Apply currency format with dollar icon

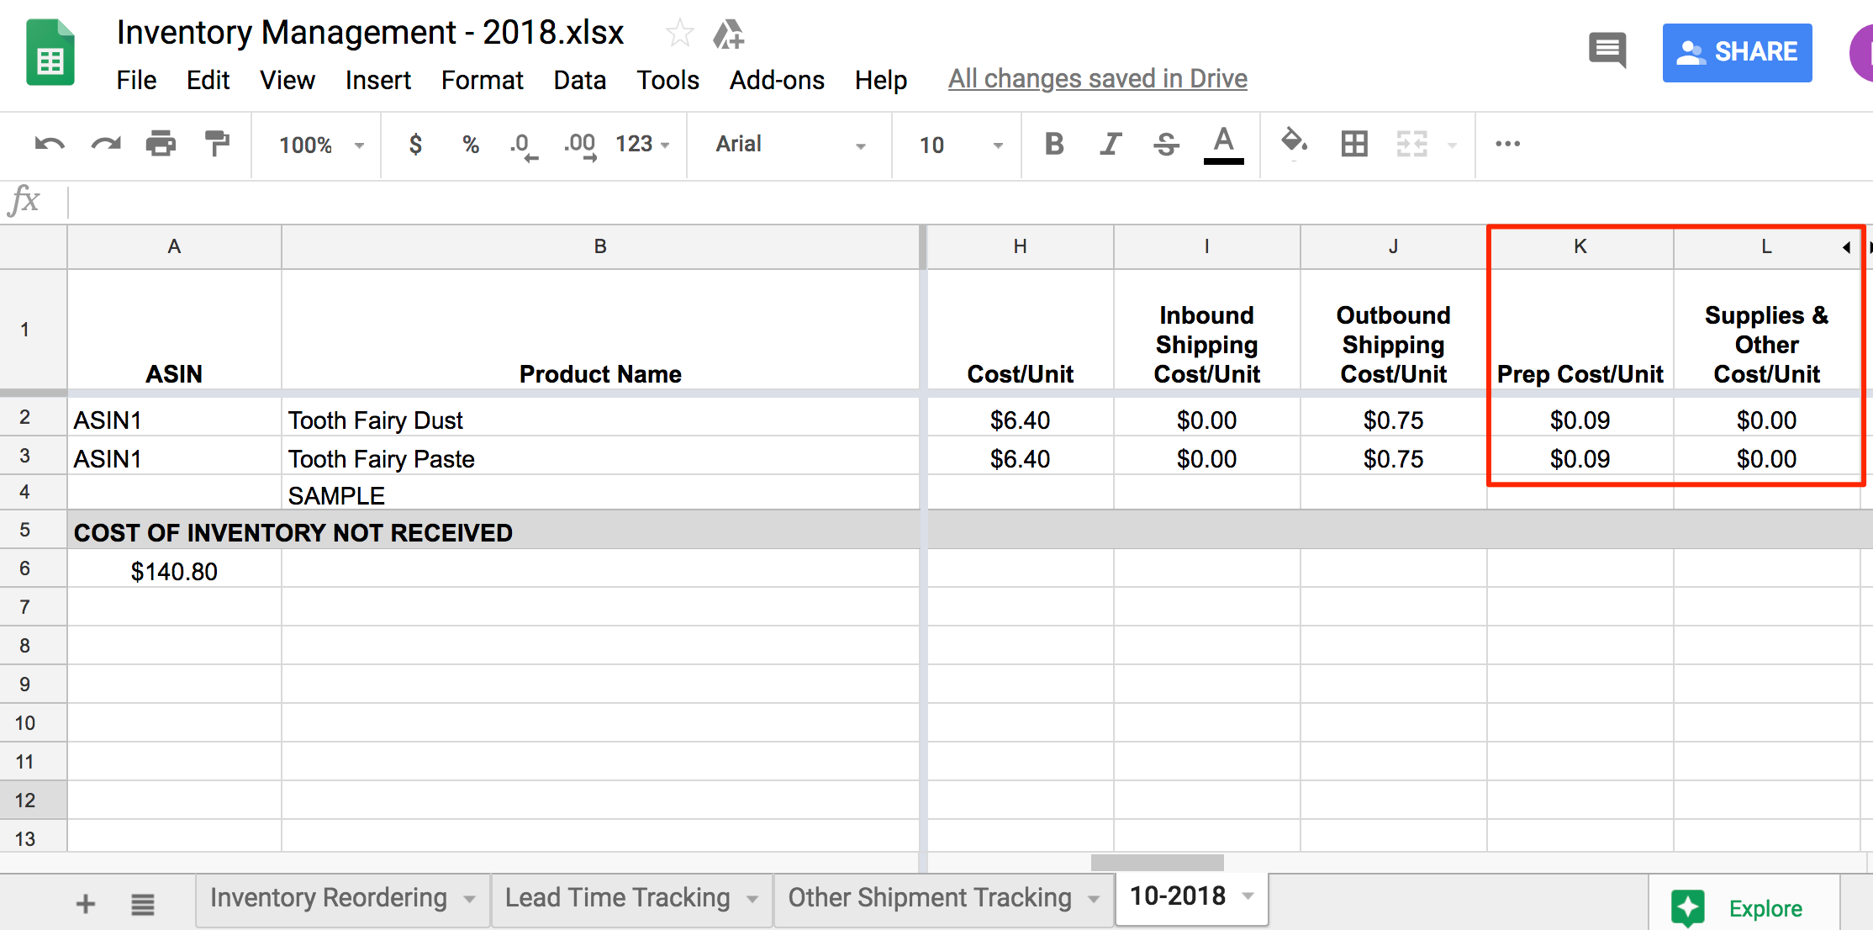point(415,144)
